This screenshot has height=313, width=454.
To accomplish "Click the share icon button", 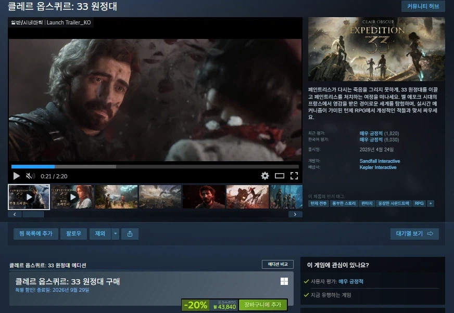I will [130, 234].
